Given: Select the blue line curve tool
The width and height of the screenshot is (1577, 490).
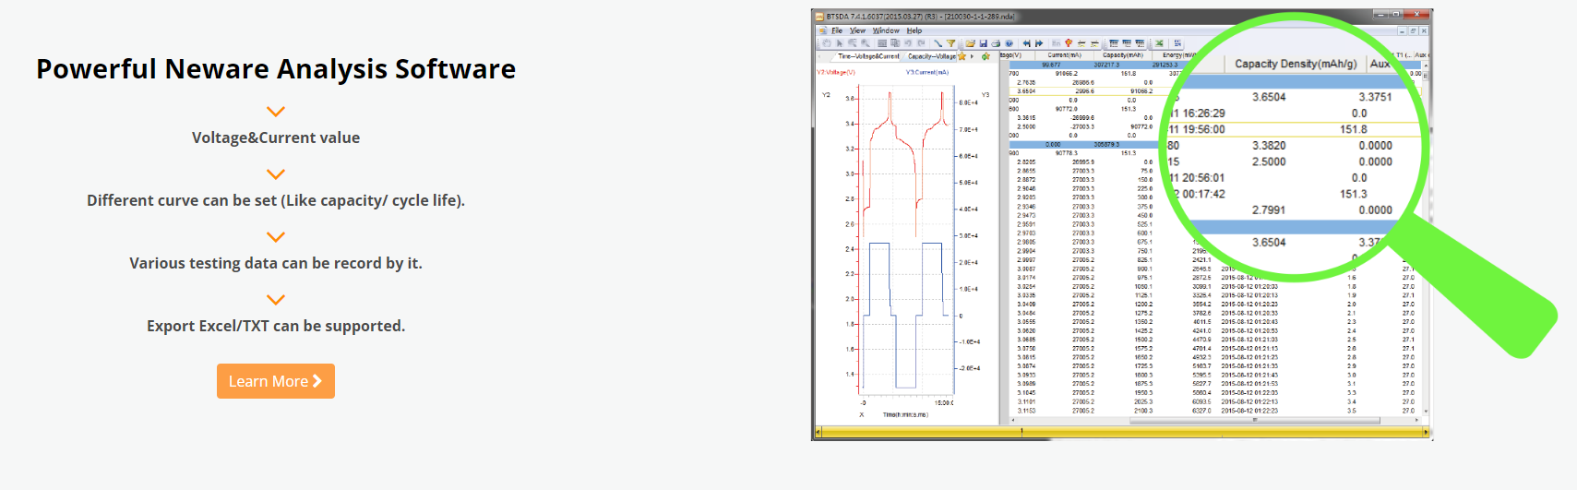Looking at the screenshot, I should click(x=938, y=43).
